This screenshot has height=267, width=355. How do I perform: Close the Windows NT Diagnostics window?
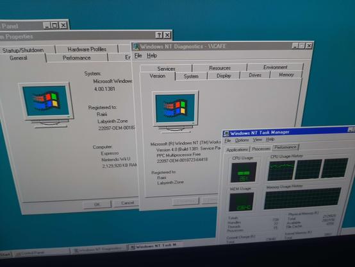click(x=309, y=46)
